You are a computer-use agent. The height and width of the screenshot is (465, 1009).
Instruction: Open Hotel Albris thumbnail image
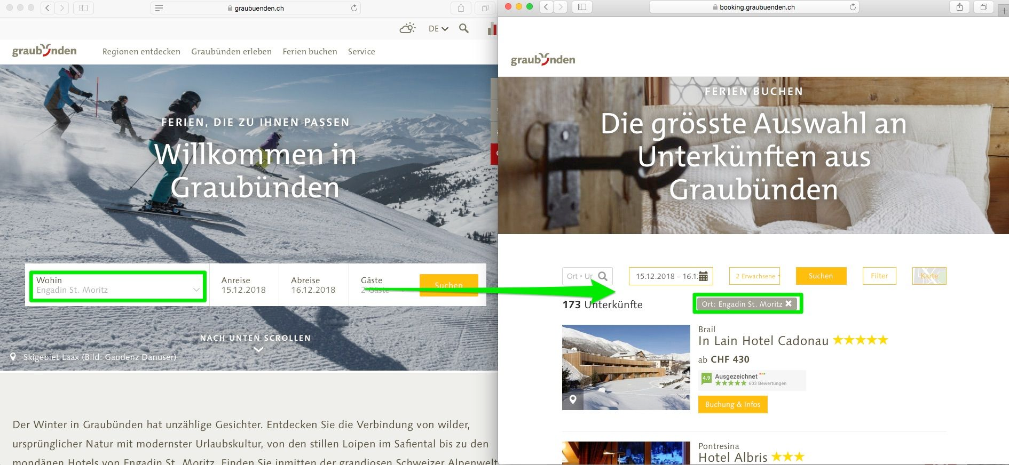point(626,453)
